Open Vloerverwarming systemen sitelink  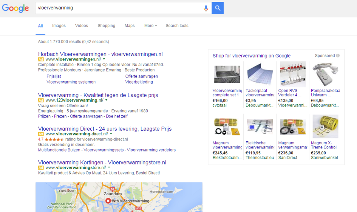tap(71, 82)
